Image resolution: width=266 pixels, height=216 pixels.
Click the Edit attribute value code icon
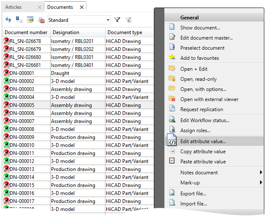pos(172,141)
